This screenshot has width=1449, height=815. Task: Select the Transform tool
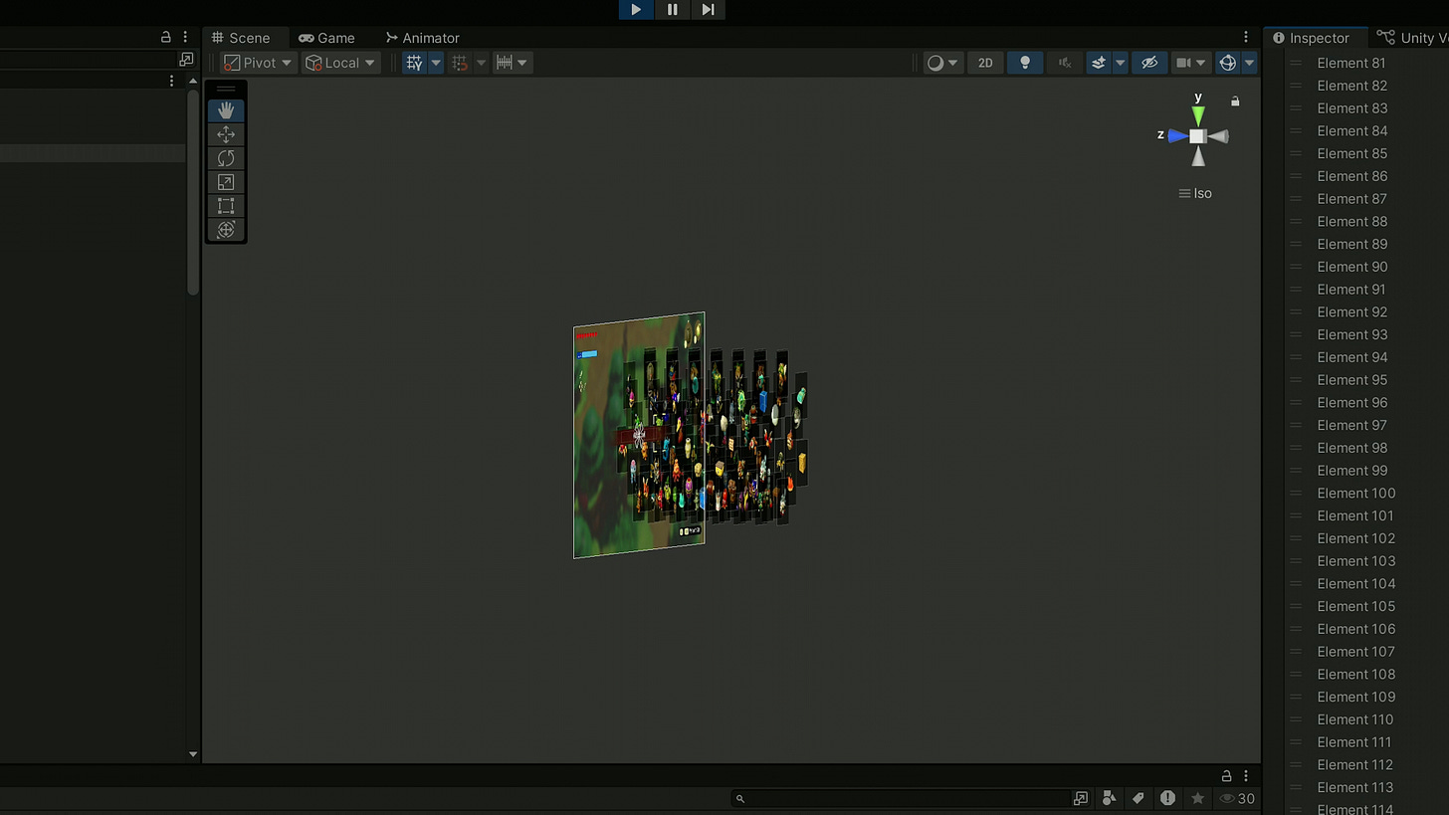tap(226, 230)
